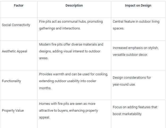
Task: Click the word 'months' in Functionality row
Action: (x=45, y=88)
